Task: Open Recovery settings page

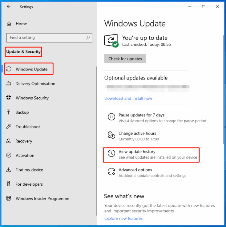Action: pos(24,141)
